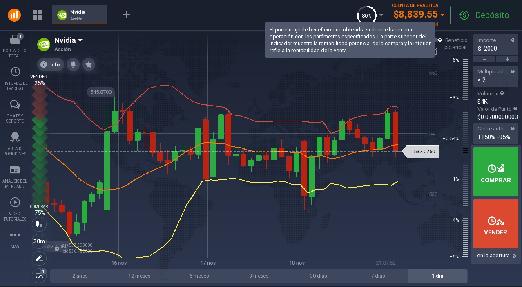Image resolution: width=522 pixels, height=287 pixels.
Task: Switch to the Nvidia Acción tab
Action: [x=80, y=15]
